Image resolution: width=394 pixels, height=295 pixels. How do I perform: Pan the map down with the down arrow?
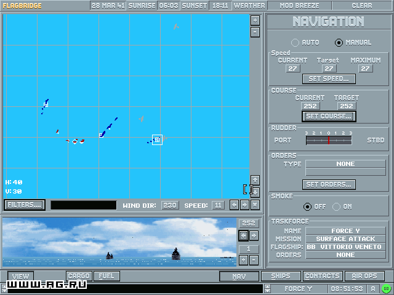pyautogui.click(x=255, y=192)
